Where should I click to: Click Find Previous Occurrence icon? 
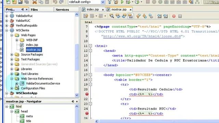coord(118,16)
